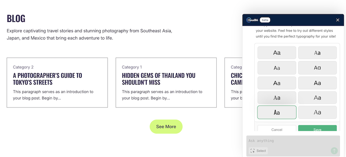Pick the second-row left font option
The width and height of the screenshot is (346, 157).
[277, 68]
